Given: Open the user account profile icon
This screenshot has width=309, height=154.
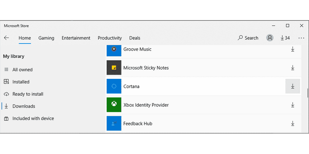Looking at the screenshot, I should coord(269,38).
